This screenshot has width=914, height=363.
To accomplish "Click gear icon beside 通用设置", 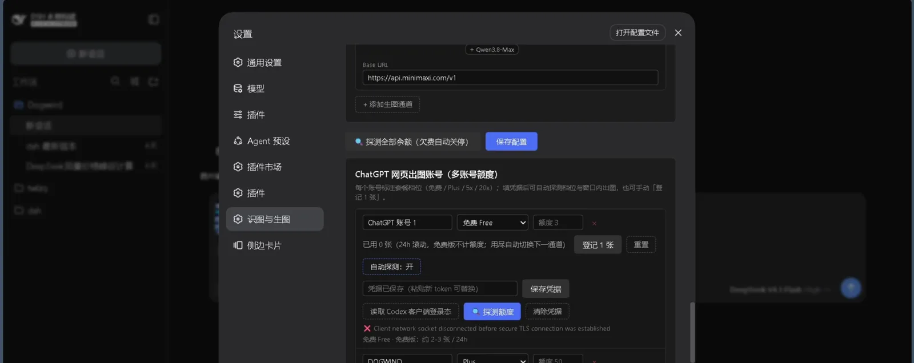I will click(238, 62).
